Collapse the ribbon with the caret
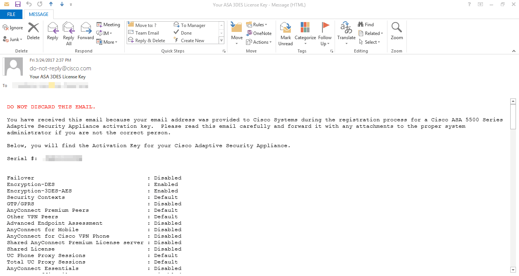This screenshot has height=276, width=519. point(514,51)
